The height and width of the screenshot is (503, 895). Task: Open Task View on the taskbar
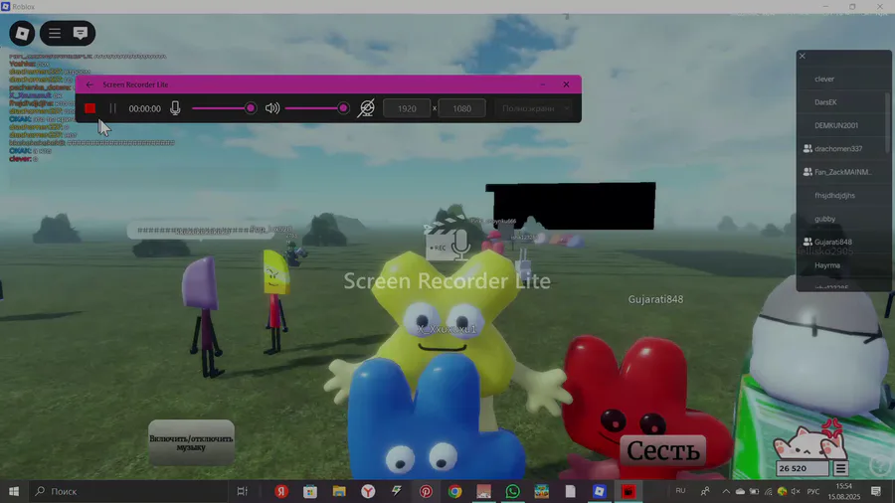point(242,491)
